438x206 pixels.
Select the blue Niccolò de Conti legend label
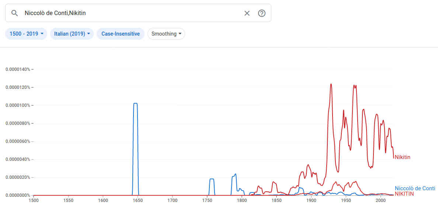(415, 188)
